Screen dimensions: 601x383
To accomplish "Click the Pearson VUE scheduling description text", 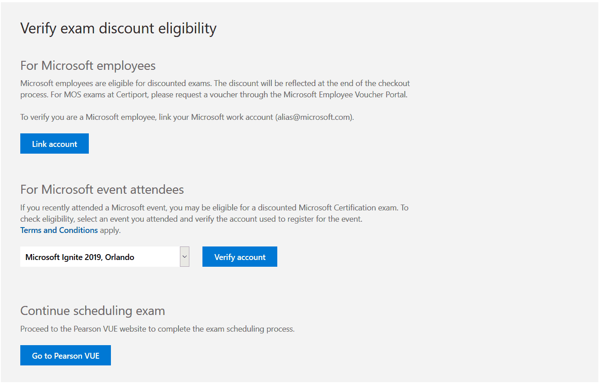I will 158,328.
